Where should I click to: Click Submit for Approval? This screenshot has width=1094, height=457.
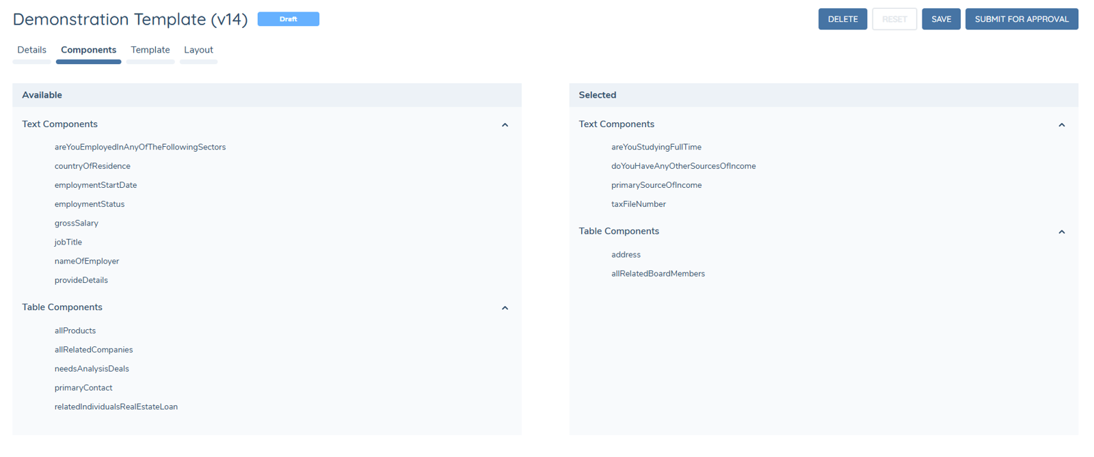click(x=1022, y=19)
